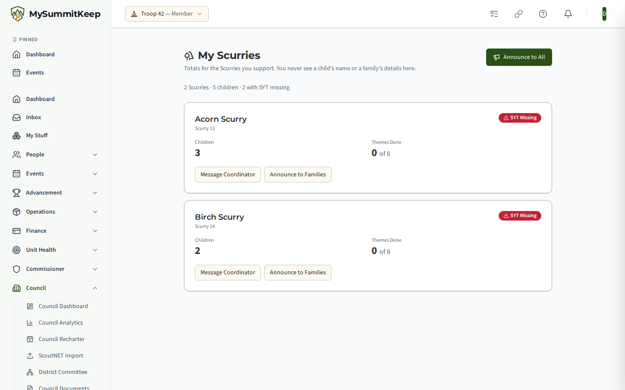Click the Acorn Scurry card title
Screen dimensions: 625x390
point(221,119)
